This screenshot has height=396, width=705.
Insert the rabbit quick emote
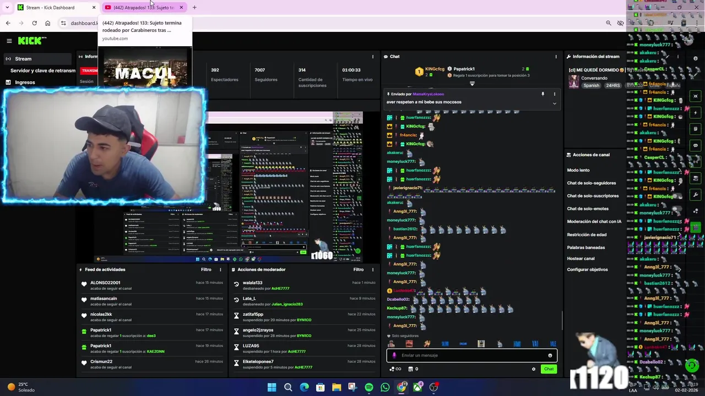pos(499,344)
